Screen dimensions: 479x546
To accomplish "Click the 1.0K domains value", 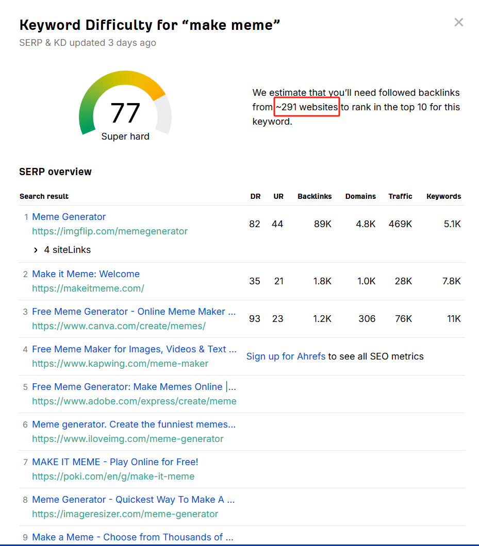I will tap(366, 281).
